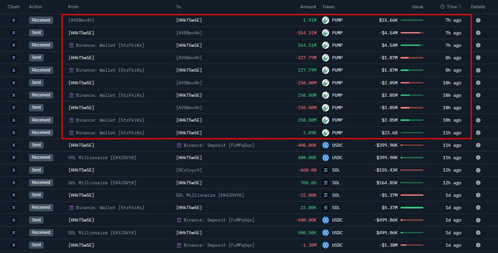
Task: Open recipient [HHkT5w5E] in the 2.89K row
Action: 189,133
